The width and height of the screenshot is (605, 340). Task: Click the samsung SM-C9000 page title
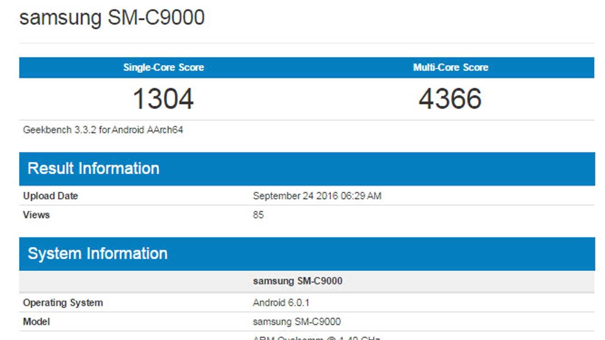coord(112,18)
